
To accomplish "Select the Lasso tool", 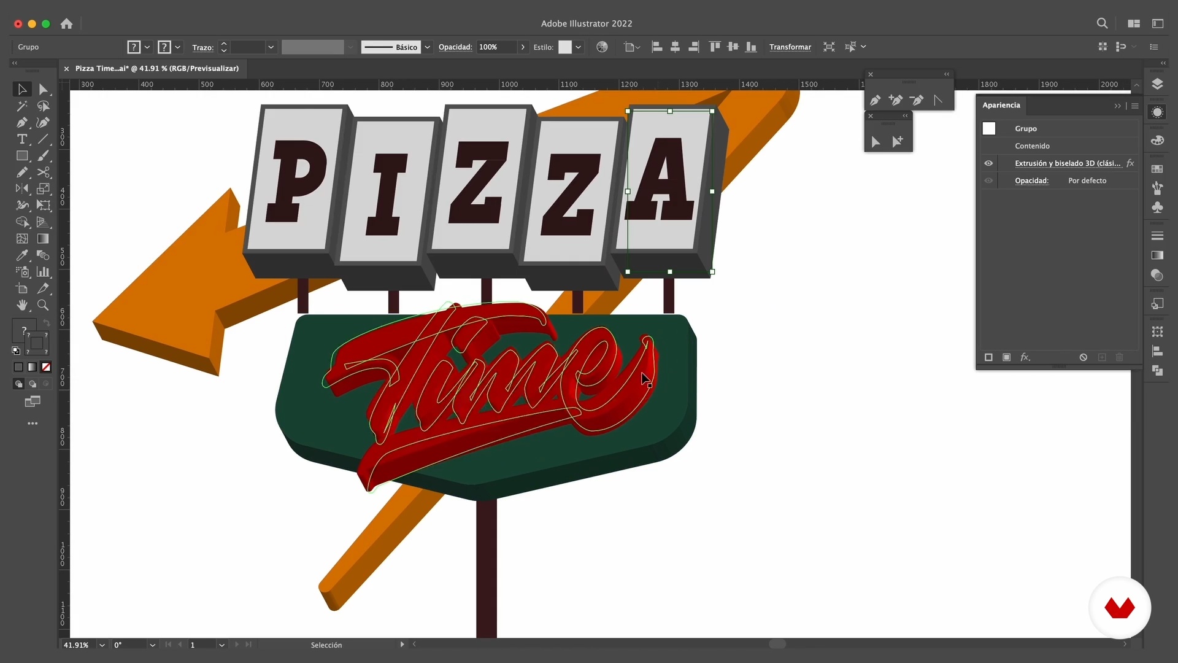I will (43, 106).
